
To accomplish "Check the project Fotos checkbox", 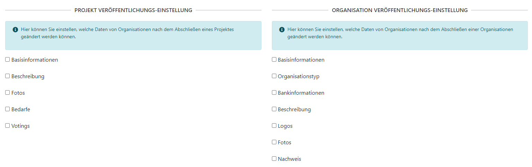I will (x=8, y=93).
